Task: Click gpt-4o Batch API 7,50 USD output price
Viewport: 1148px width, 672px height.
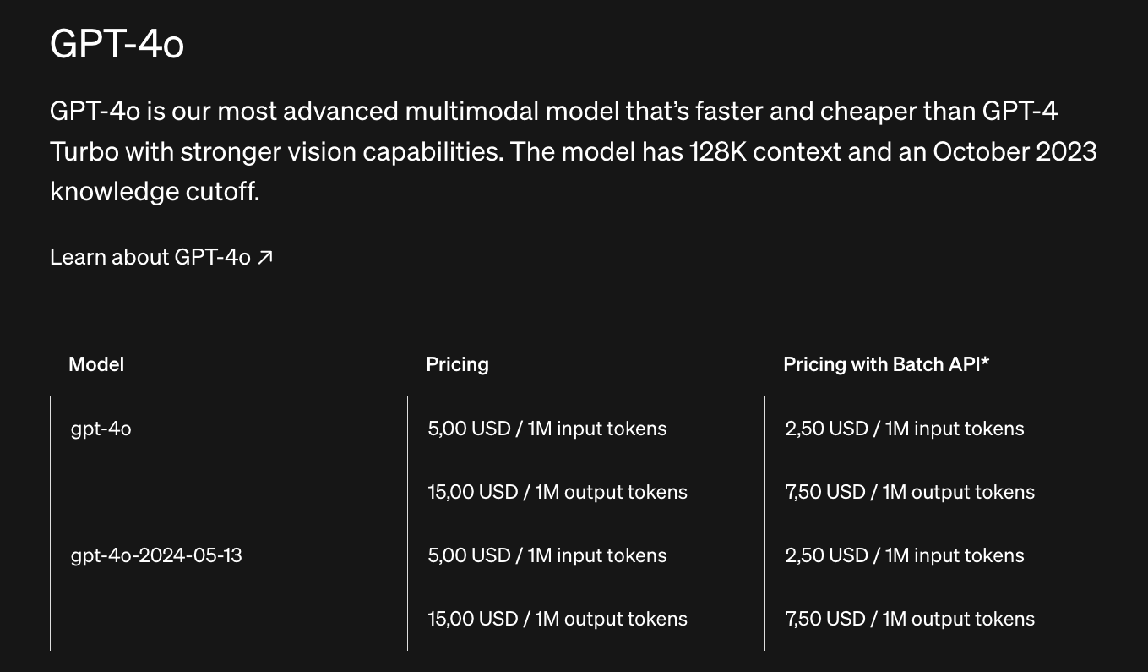Action: (909, 492)
